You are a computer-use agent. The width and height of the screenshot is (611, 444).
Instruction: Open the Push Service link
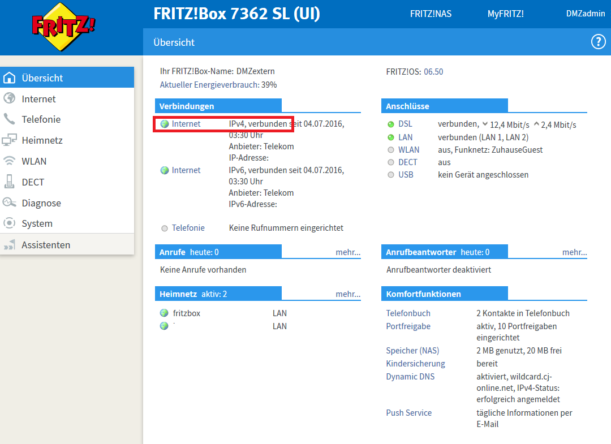409,412
